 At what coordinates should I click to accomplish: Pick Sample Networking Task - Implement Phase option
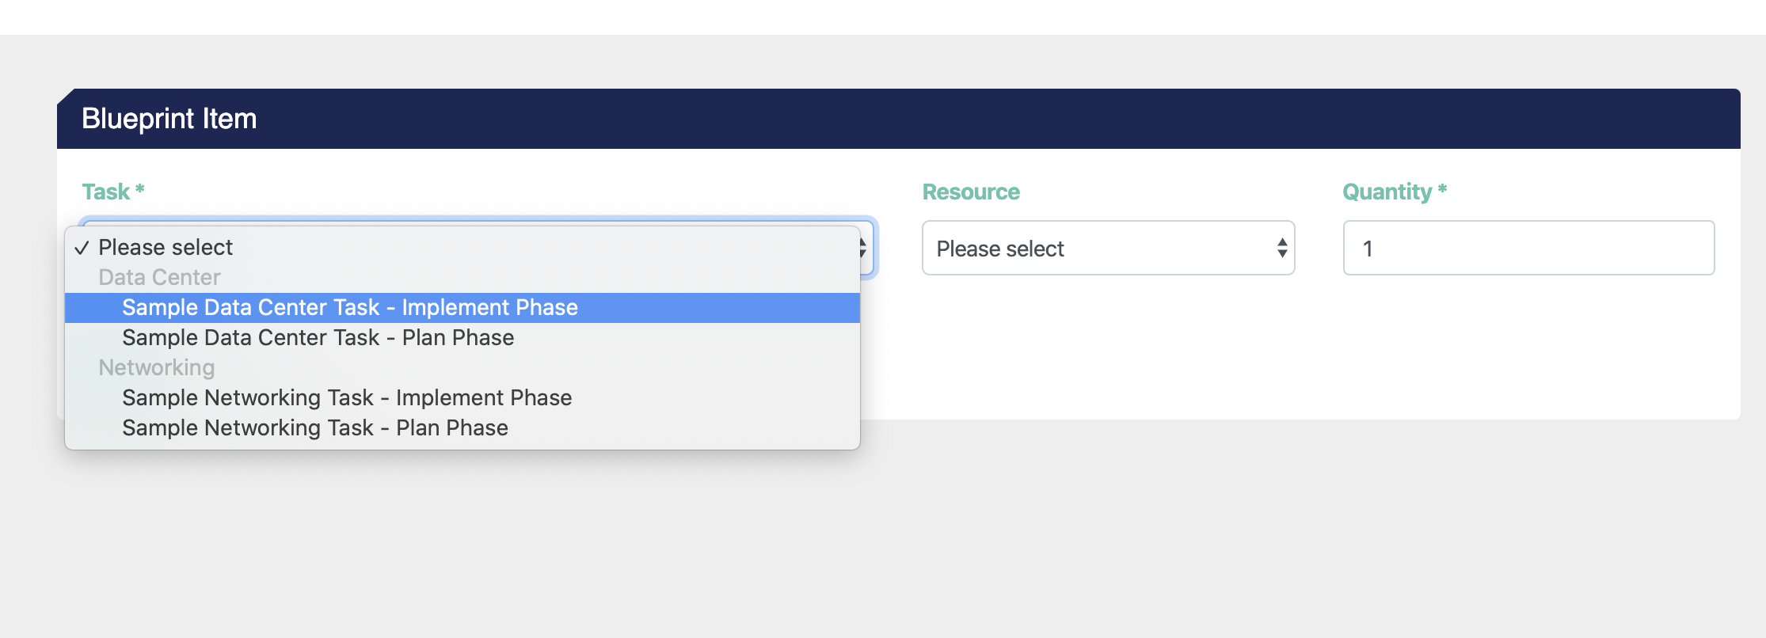346,398
